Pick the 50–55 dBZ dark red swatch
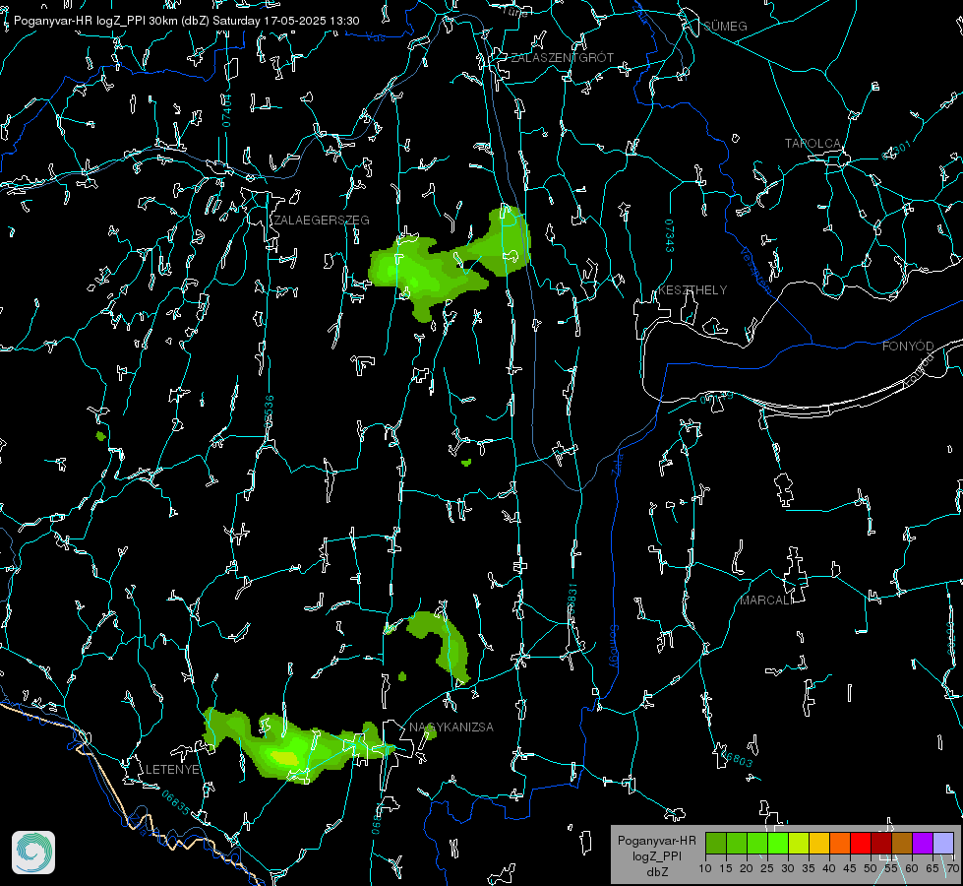The image size is (963, 886). (880, 843)
